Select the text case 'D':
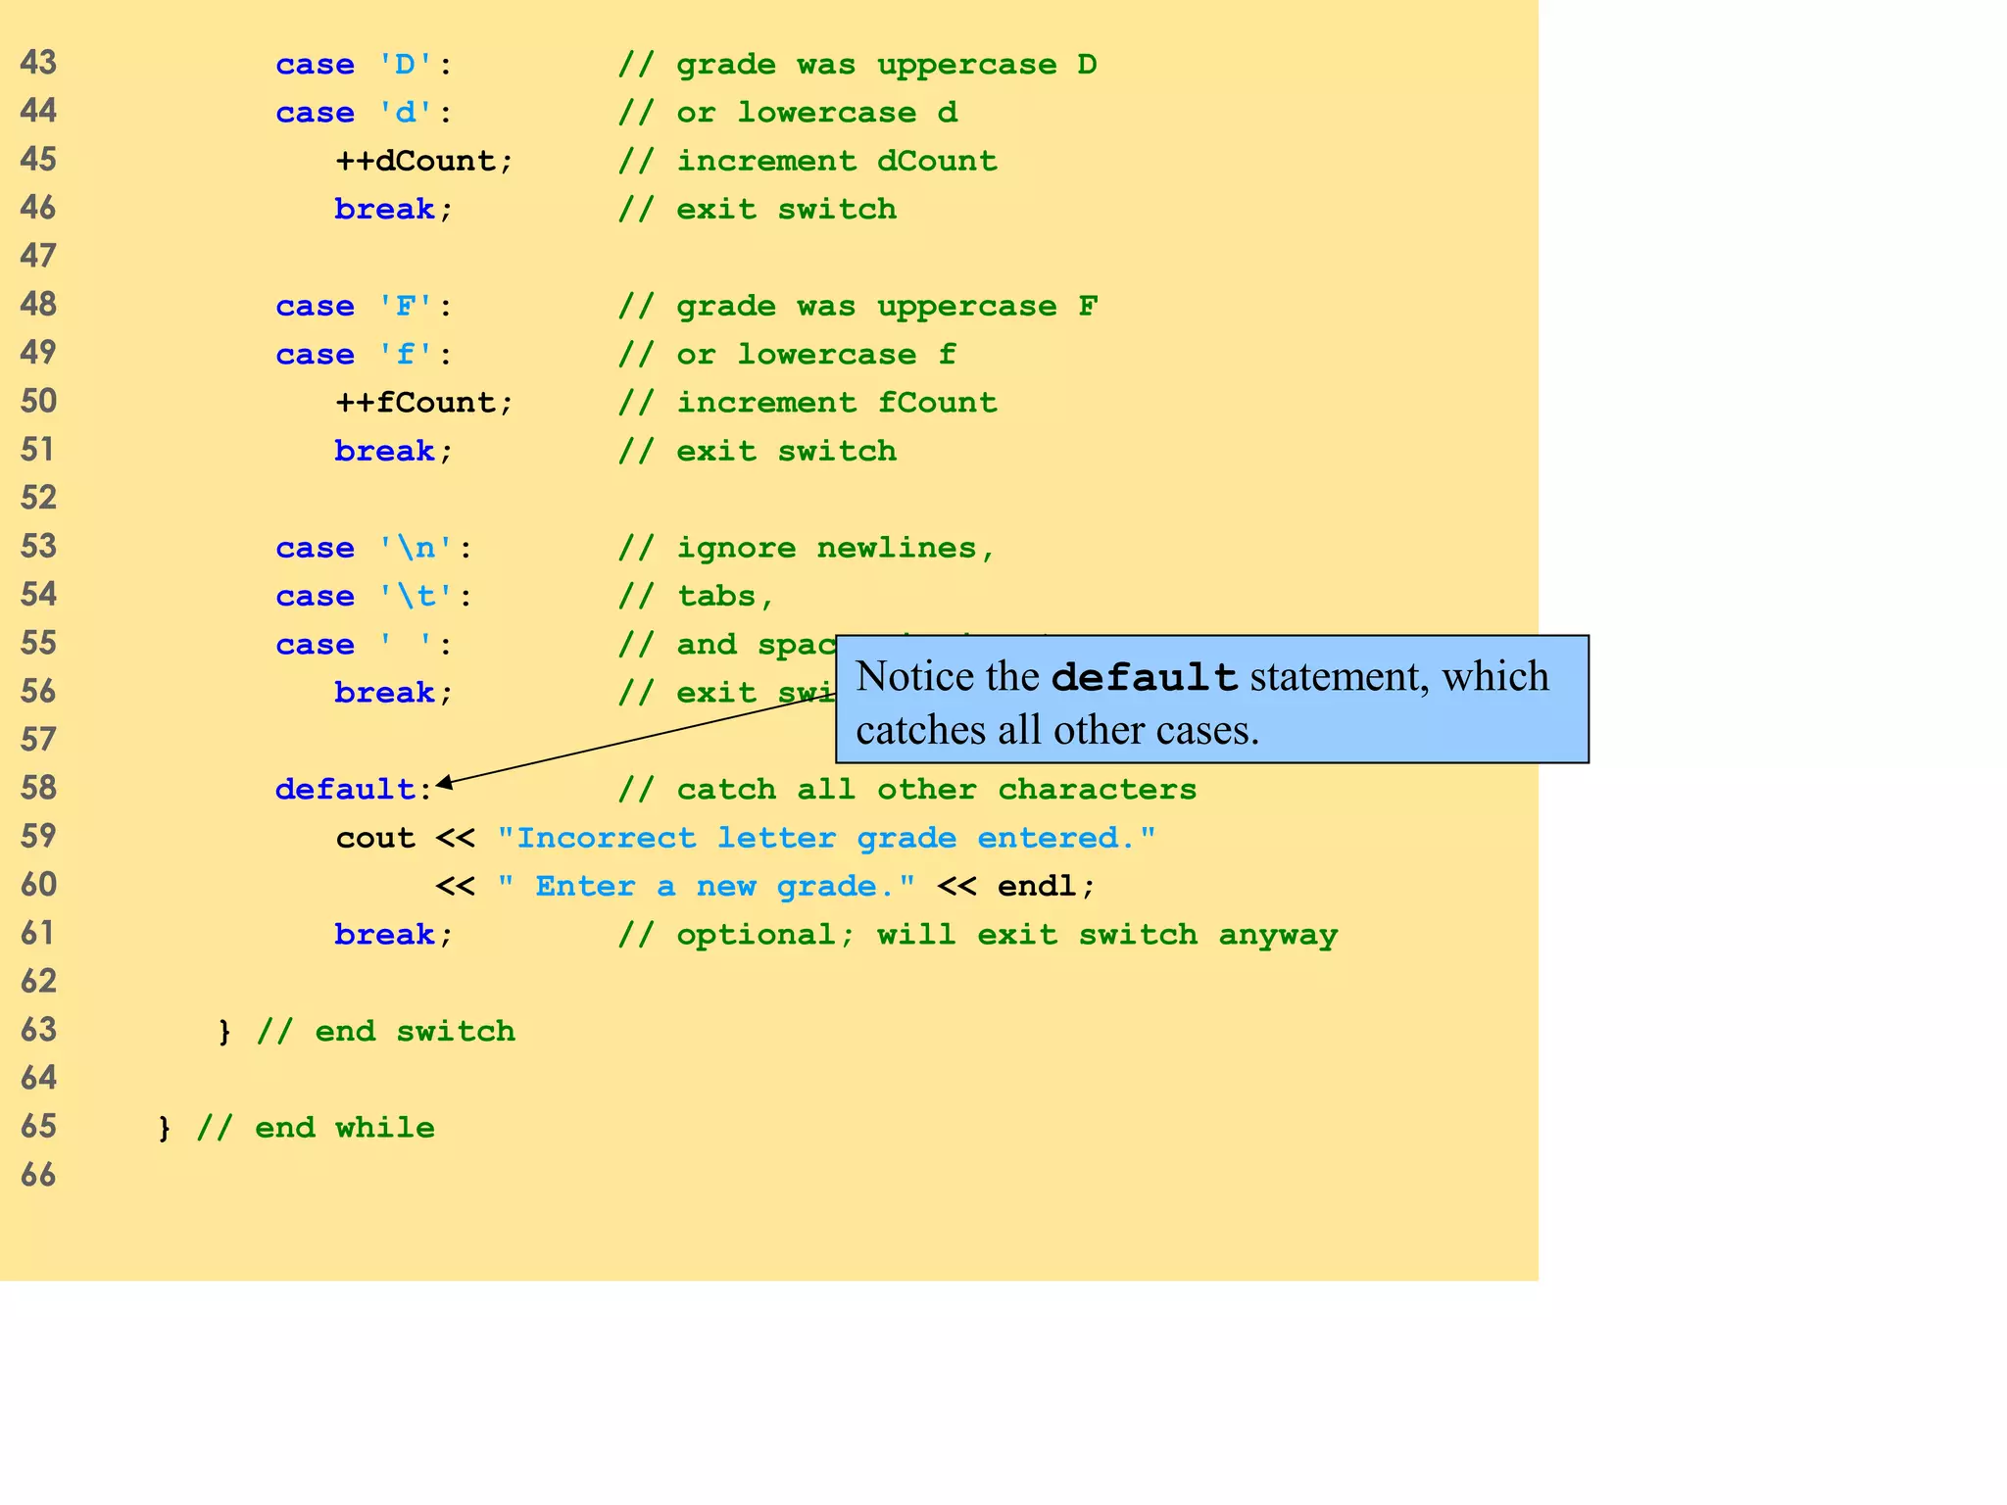Screen dimensions: 2007x1505 (364, 65)
